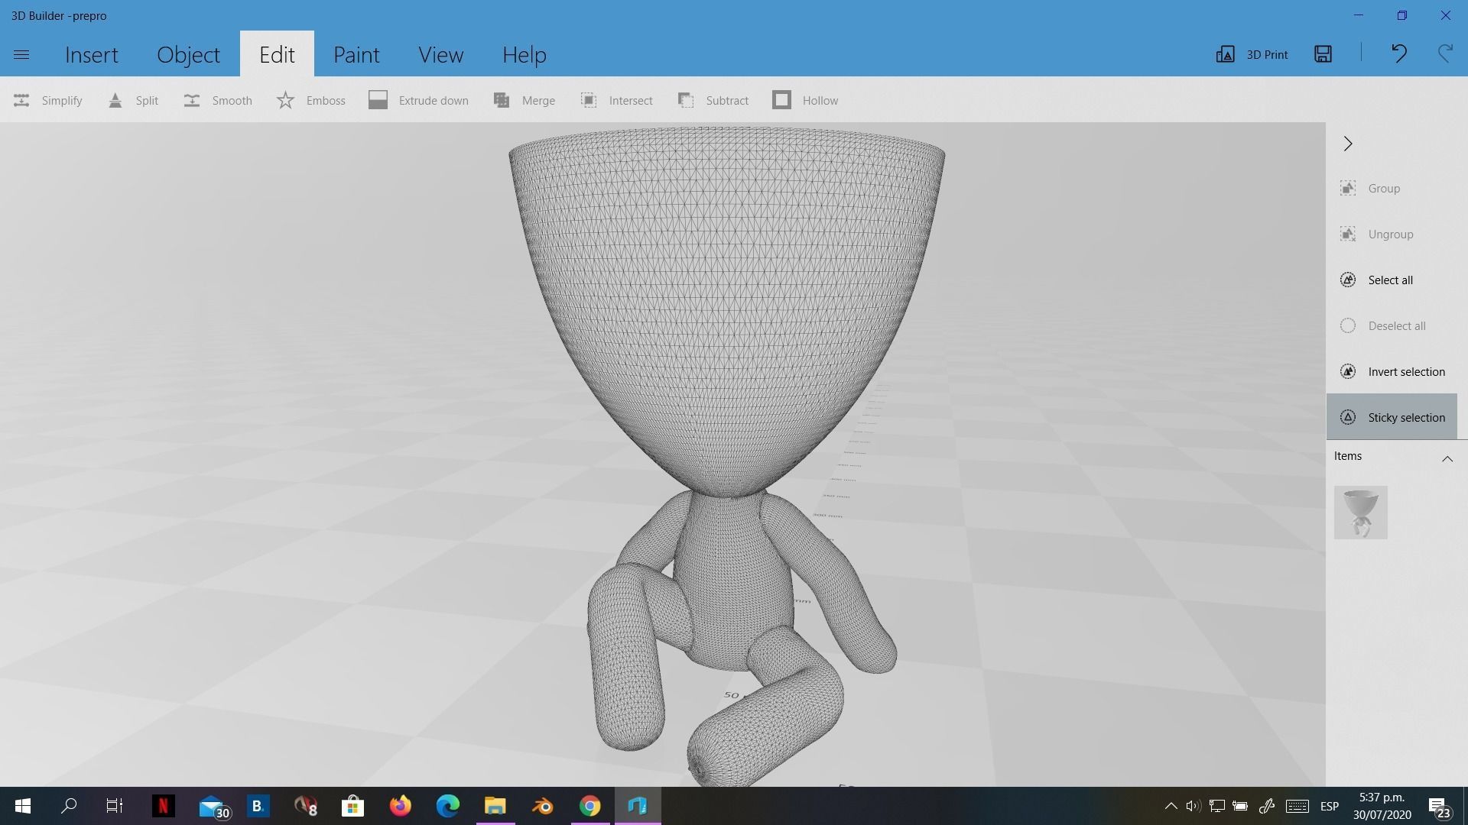Open the Help tab
This screenshot has width=1468, height=825.
point(525,54)
